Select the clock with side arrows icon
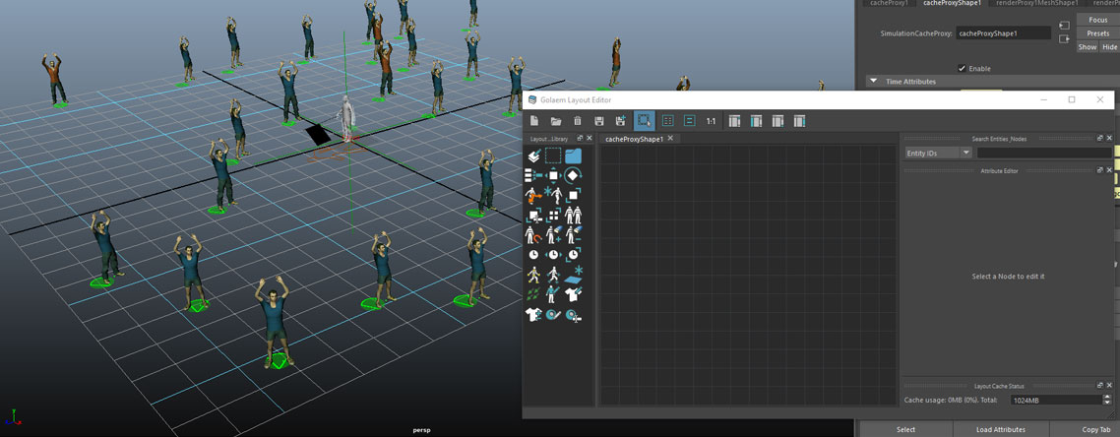Image resolution: width=1120 pixels, height=437 pixels. (x=553, y=254)
